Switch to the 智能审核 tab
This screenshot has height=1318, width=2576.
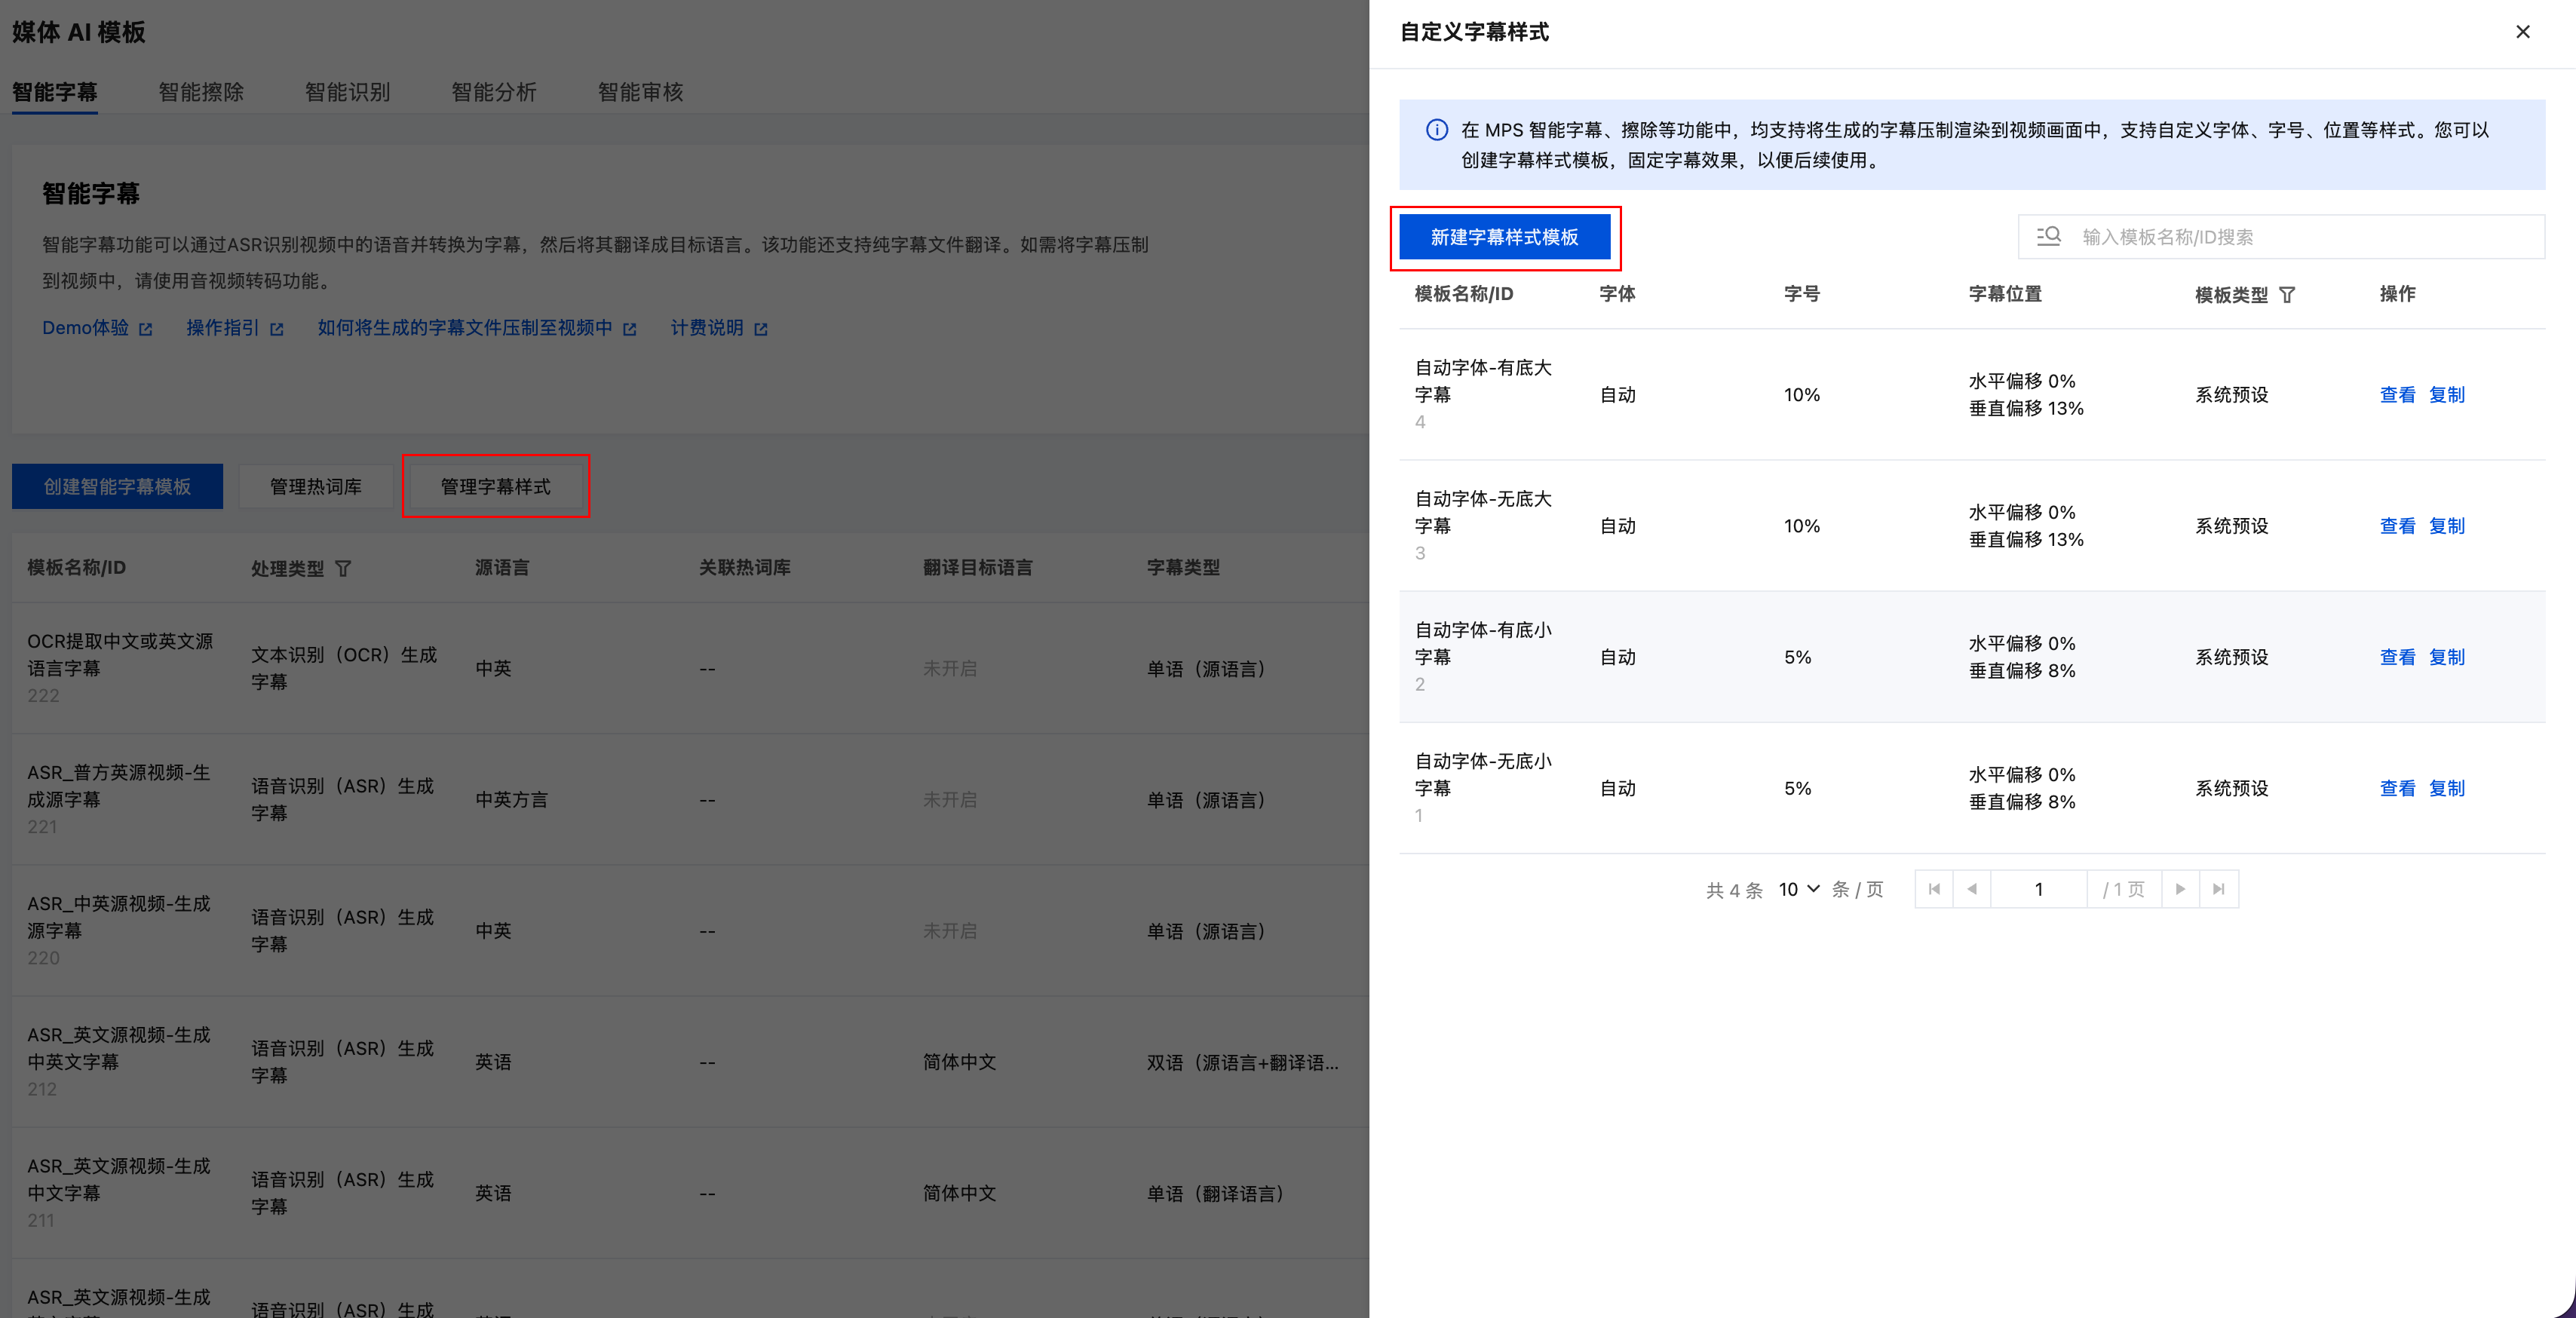tap(640, 92)
